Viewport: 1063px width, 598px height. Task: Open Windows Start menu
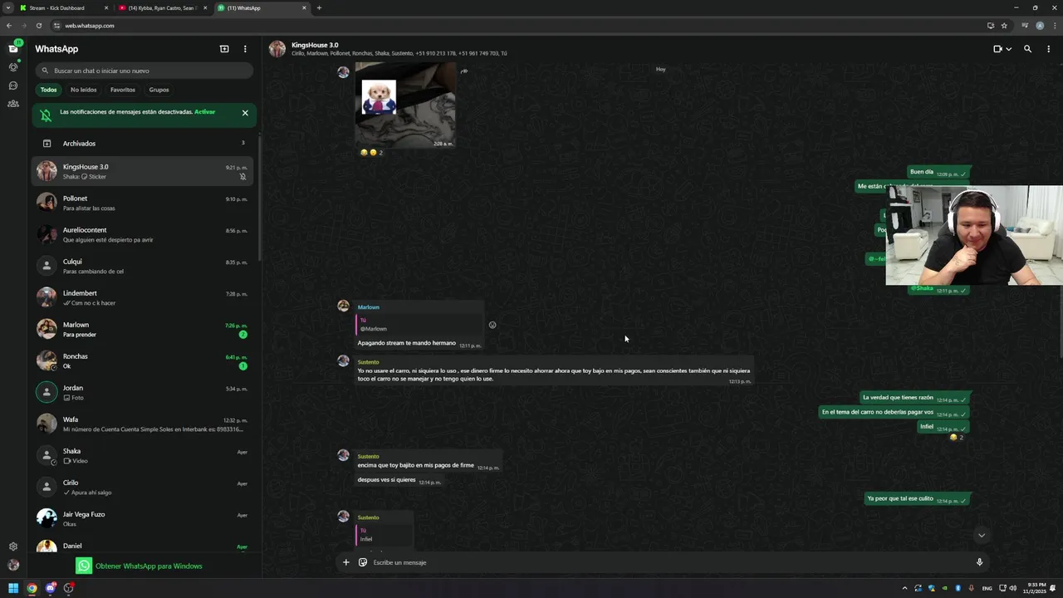(12, 588)
